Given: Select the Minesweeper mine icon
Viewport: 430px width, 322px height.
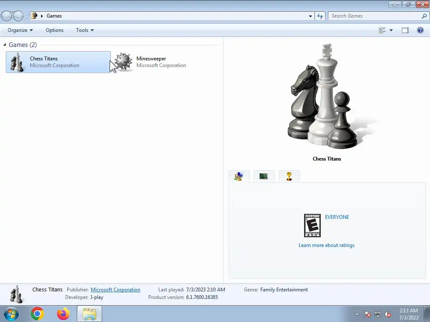Looking at the screenshot, I should click(123, 62).
